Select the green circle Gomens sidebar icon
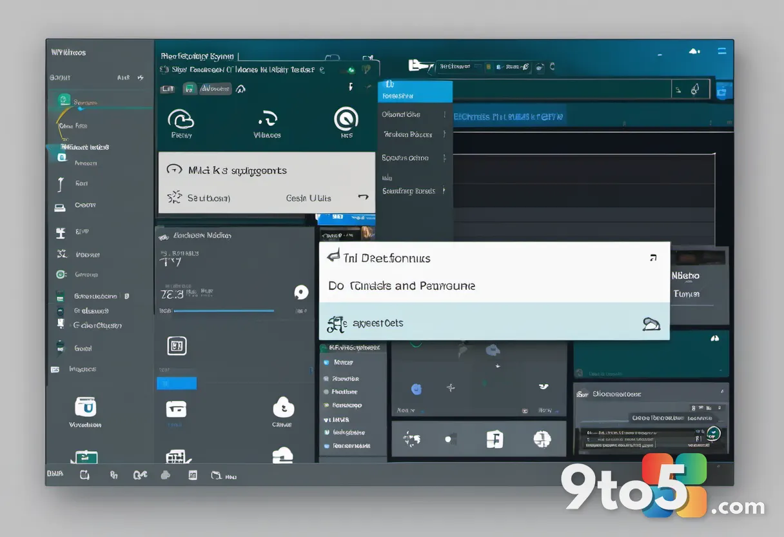This screenshot has height=537, width=784. tap(61, 274)
